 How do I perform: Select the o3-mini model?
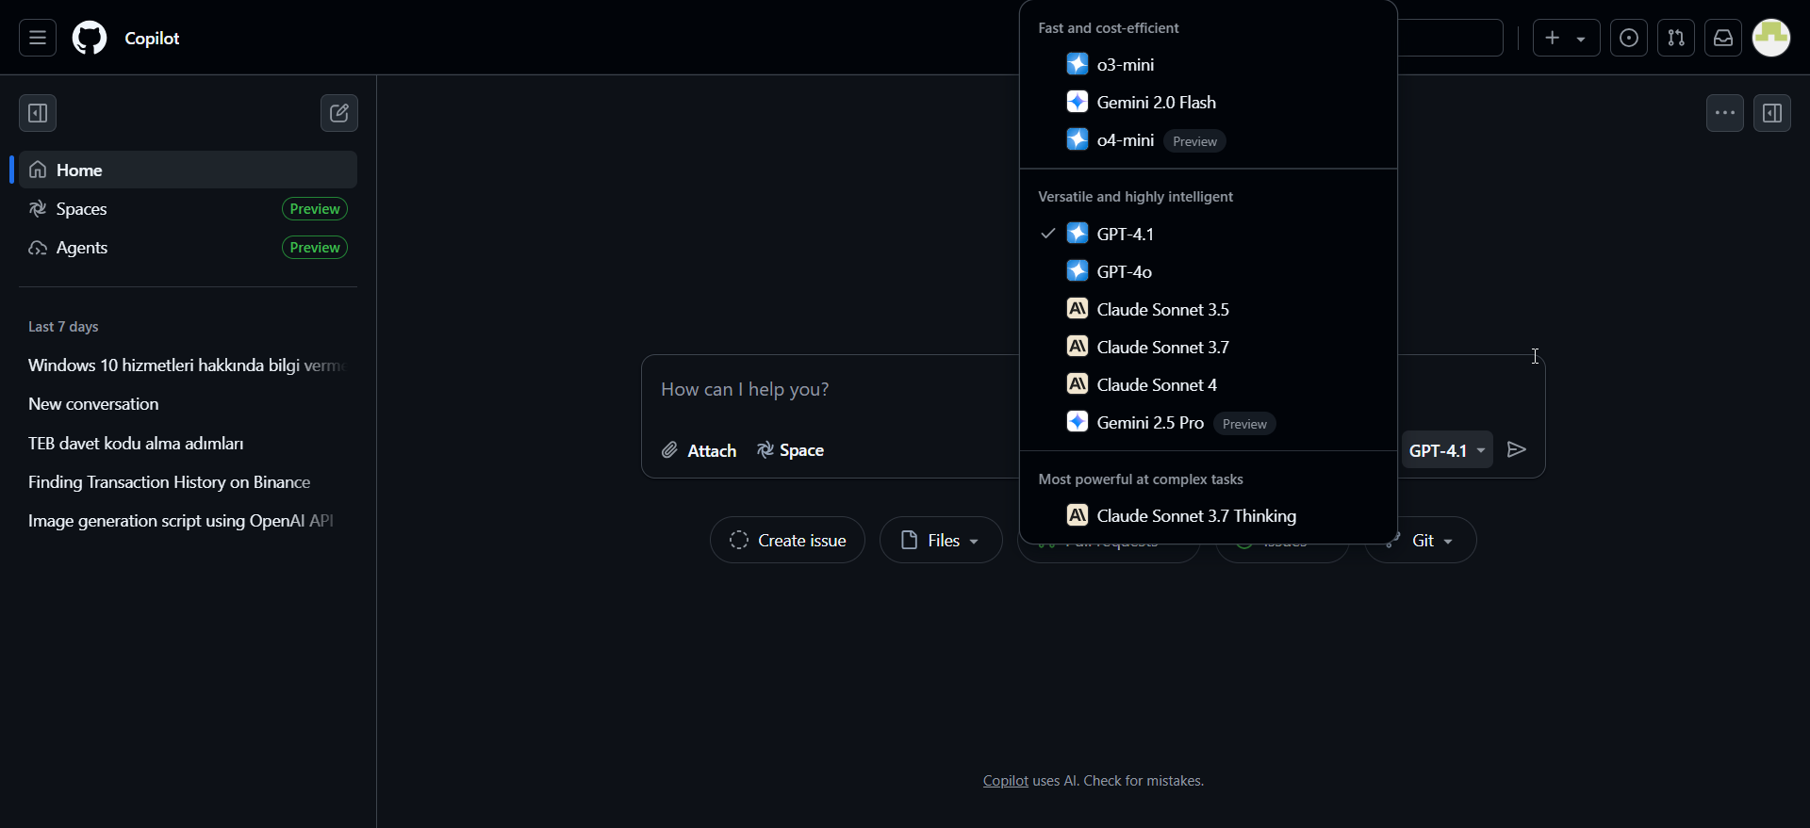click(1209, 64)
